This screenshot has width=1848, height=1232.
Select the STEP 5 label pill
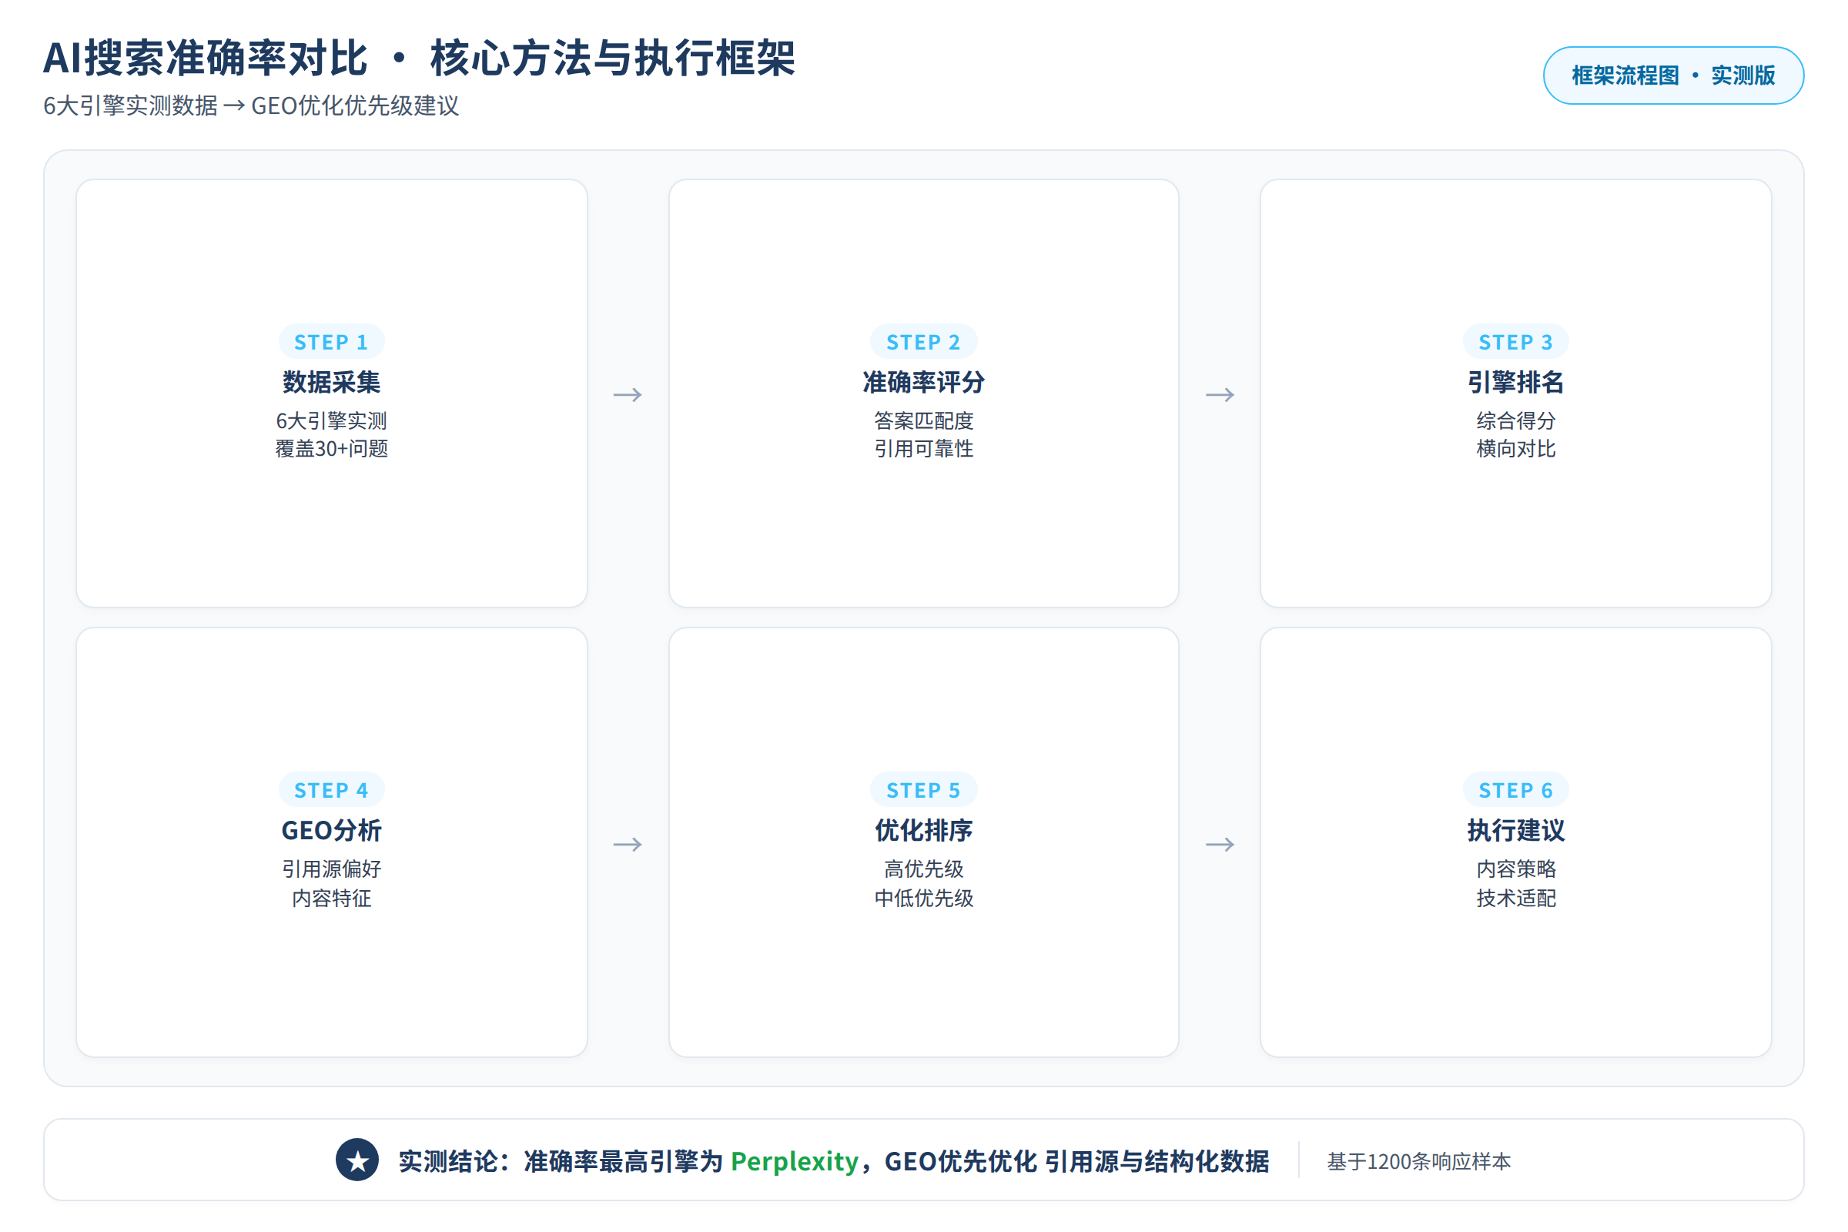tap(923, 790)
